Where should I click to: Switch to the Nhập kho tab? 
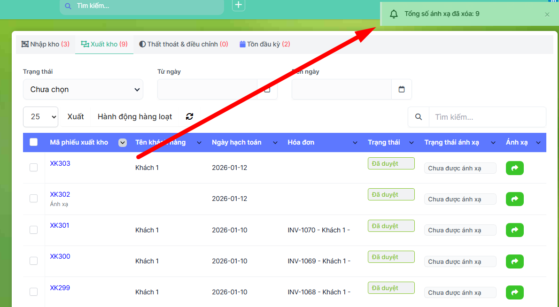pyautogui.click(x=46, y=44)
